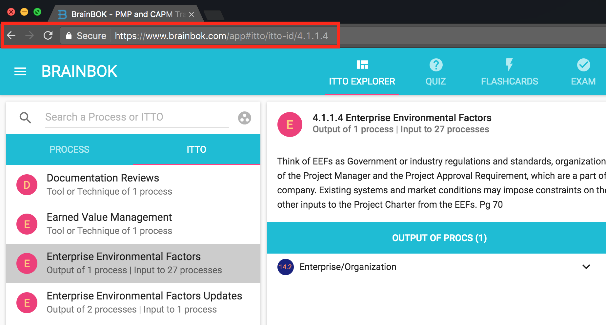Open a new browser tab

click(x=214, y=15)
